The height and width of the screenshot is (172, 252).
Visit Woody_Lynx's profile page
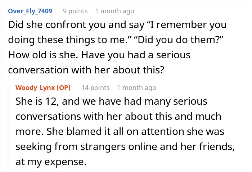(35, 88)
